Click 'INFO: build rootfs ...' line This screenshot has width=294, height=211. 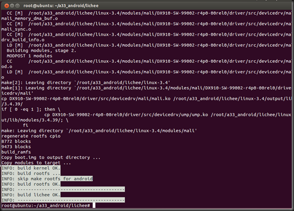[31, 173]
